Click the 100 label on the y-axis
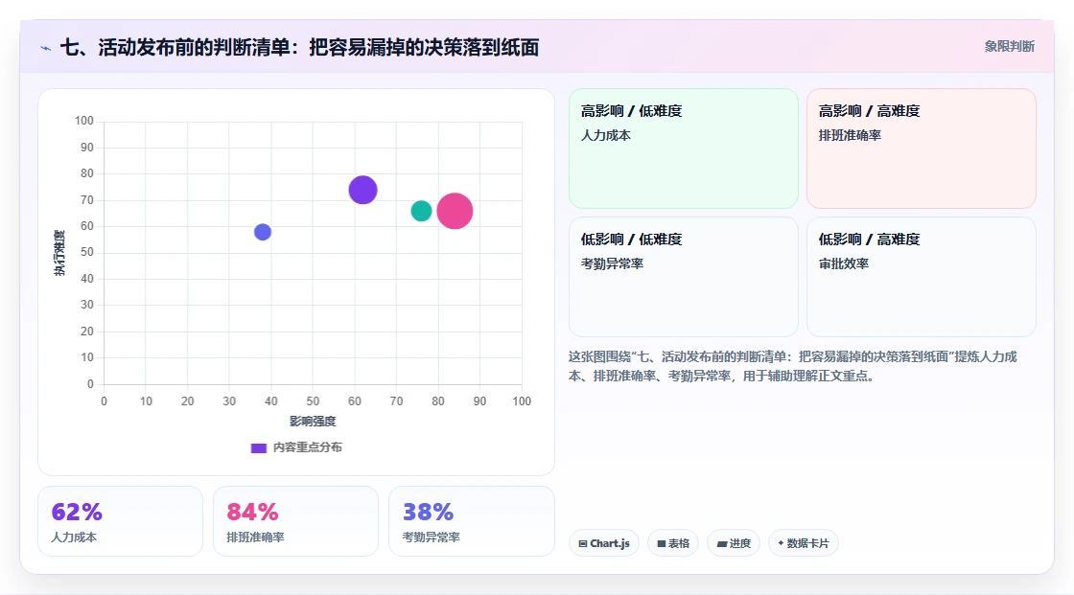The image size is (1074, 595). pos(84,121)
